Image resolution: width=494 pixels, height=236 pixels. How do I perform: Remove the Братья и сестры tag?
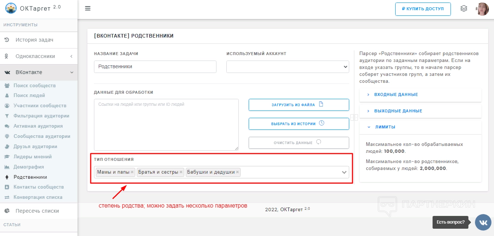click(x=181, y=172)
